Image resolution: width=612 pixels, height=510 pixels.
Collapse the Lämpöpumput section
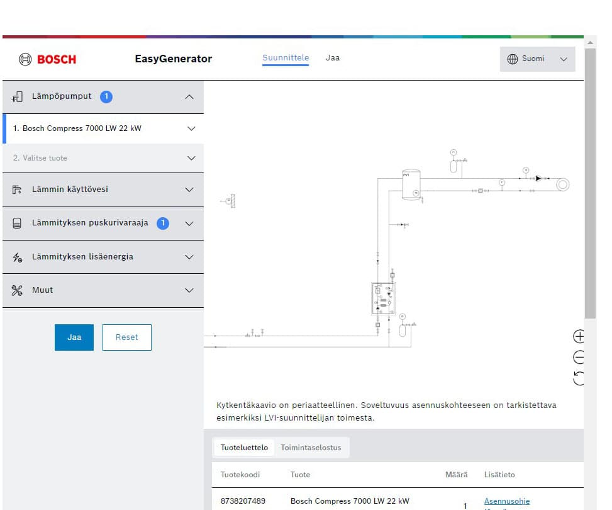point(189,97)
